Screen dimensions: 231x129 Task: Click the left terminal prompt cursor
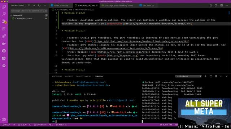pos(56,121)
